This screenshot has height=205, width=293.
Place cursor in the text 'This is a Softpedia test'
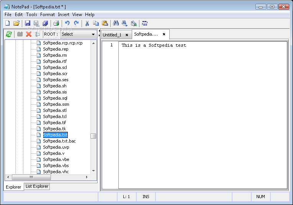(x=154, y=45)
